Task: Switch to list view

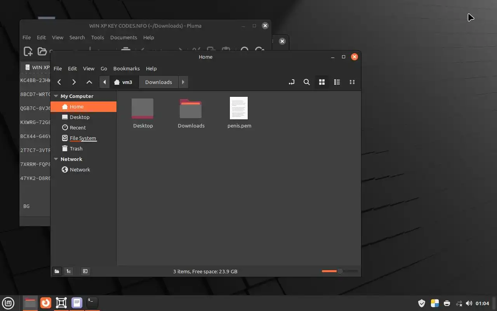Action: [x=337, y=82]
